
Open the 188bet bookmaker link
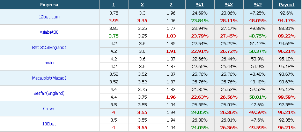49,124
